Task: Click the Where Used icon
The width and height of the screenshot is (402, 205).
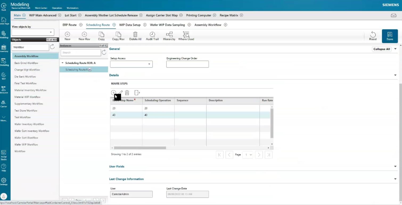Action: pyautogui.click(x=186, y=35)
